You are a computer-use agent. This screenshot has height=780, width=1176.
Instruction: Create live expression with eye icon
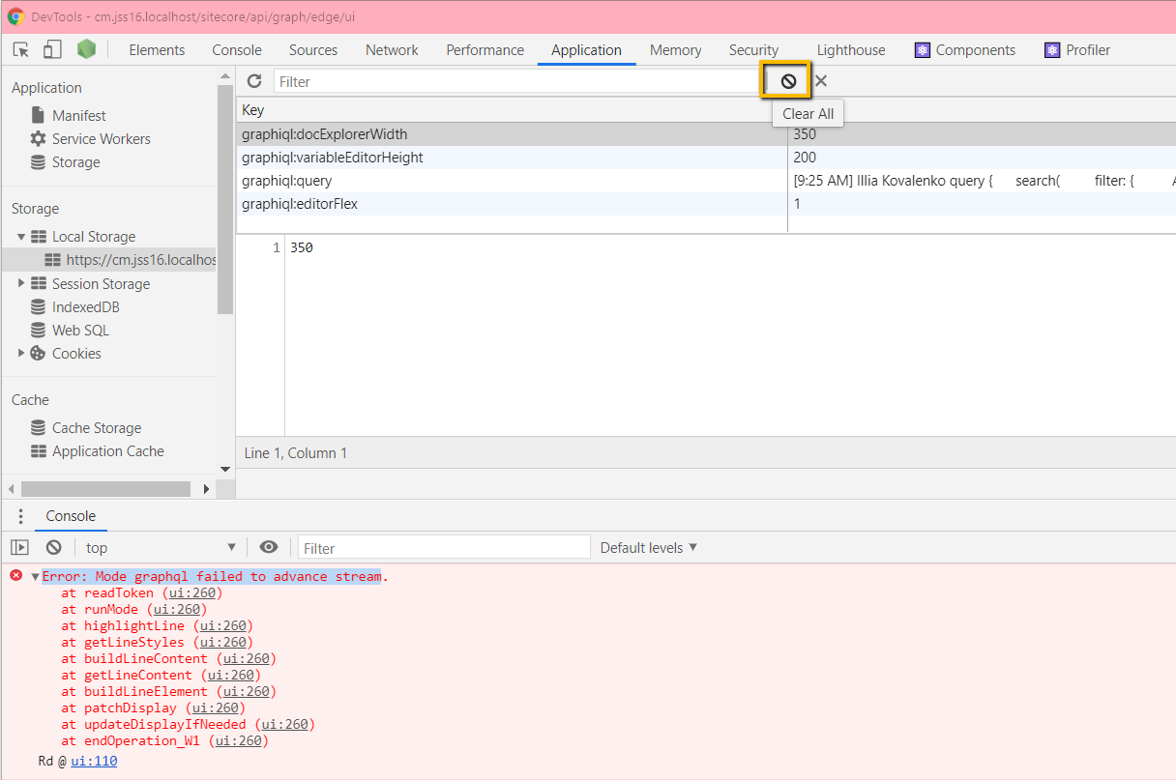tap(269, 547)
